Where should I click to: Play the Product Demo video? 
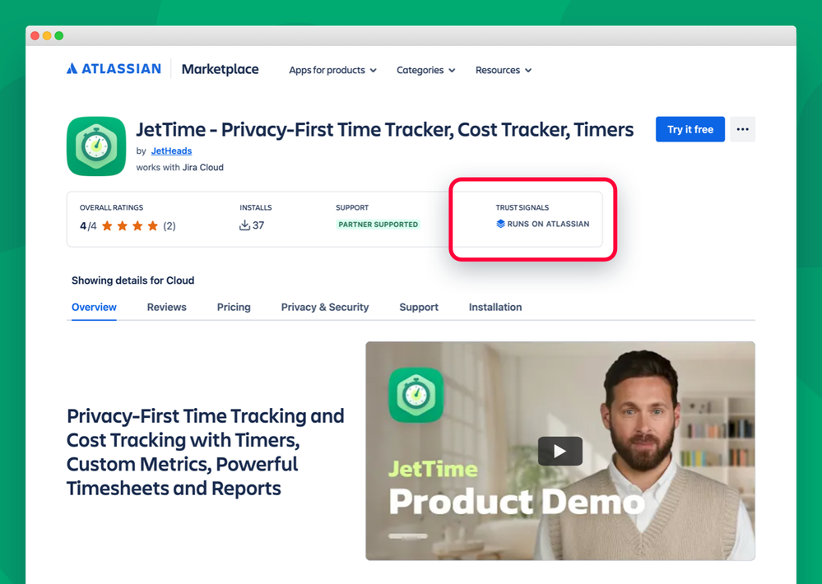560,451
